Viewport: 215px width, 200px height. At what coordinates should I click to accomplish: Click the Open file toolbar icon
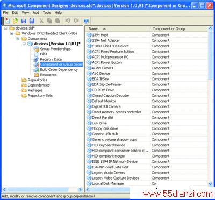pos(16,21)
